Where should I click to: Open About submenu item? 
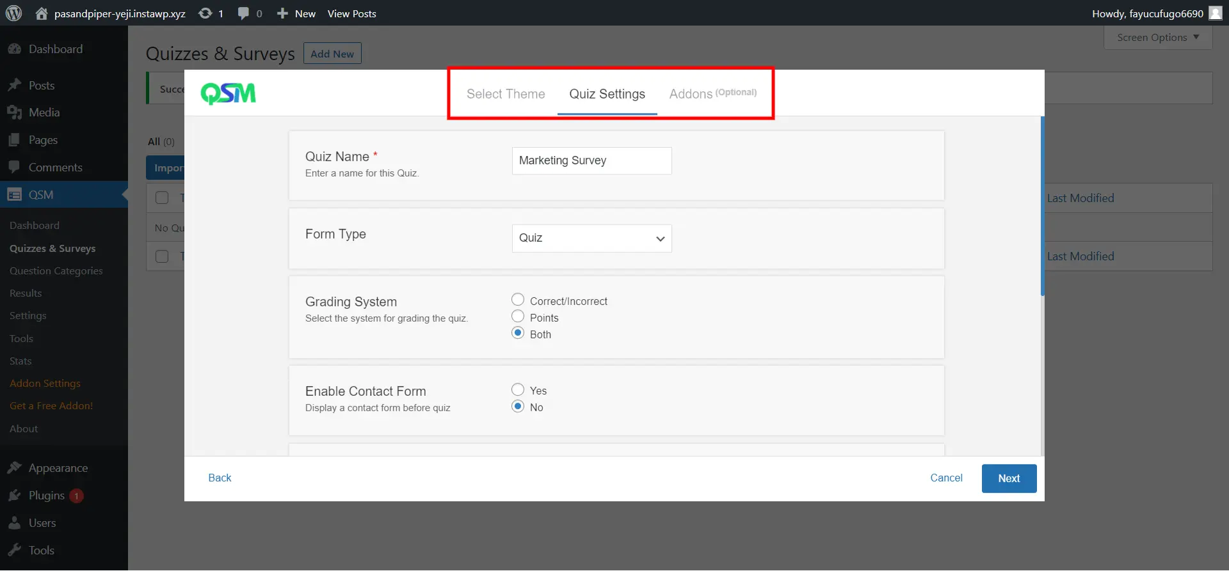click(x=24, y=429)
